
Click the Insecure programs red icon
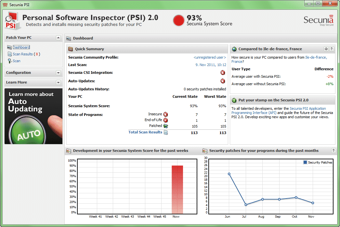point(165,114)
